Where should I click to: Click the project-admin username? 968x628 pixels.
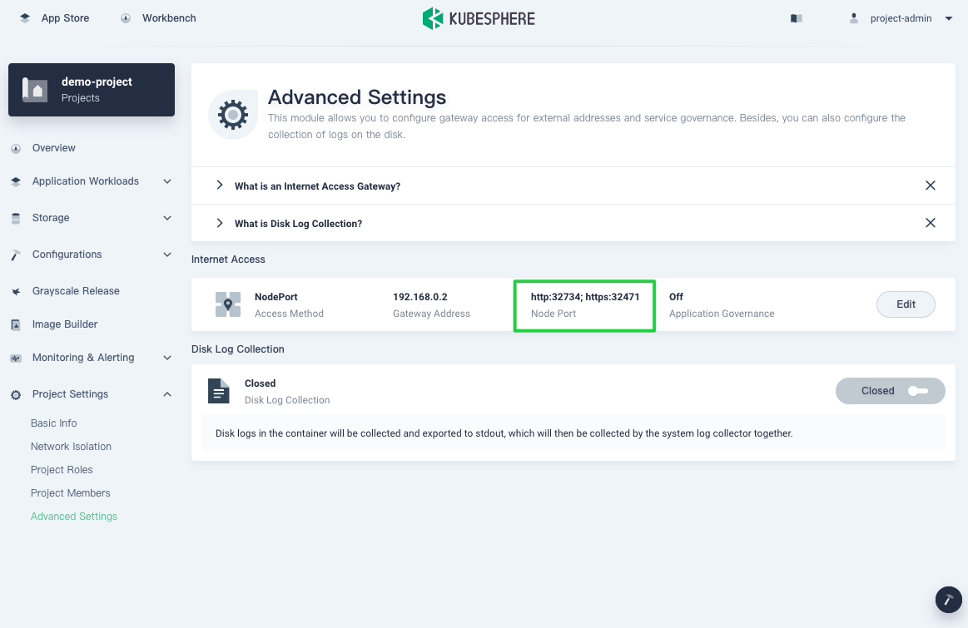click(901, 18)
